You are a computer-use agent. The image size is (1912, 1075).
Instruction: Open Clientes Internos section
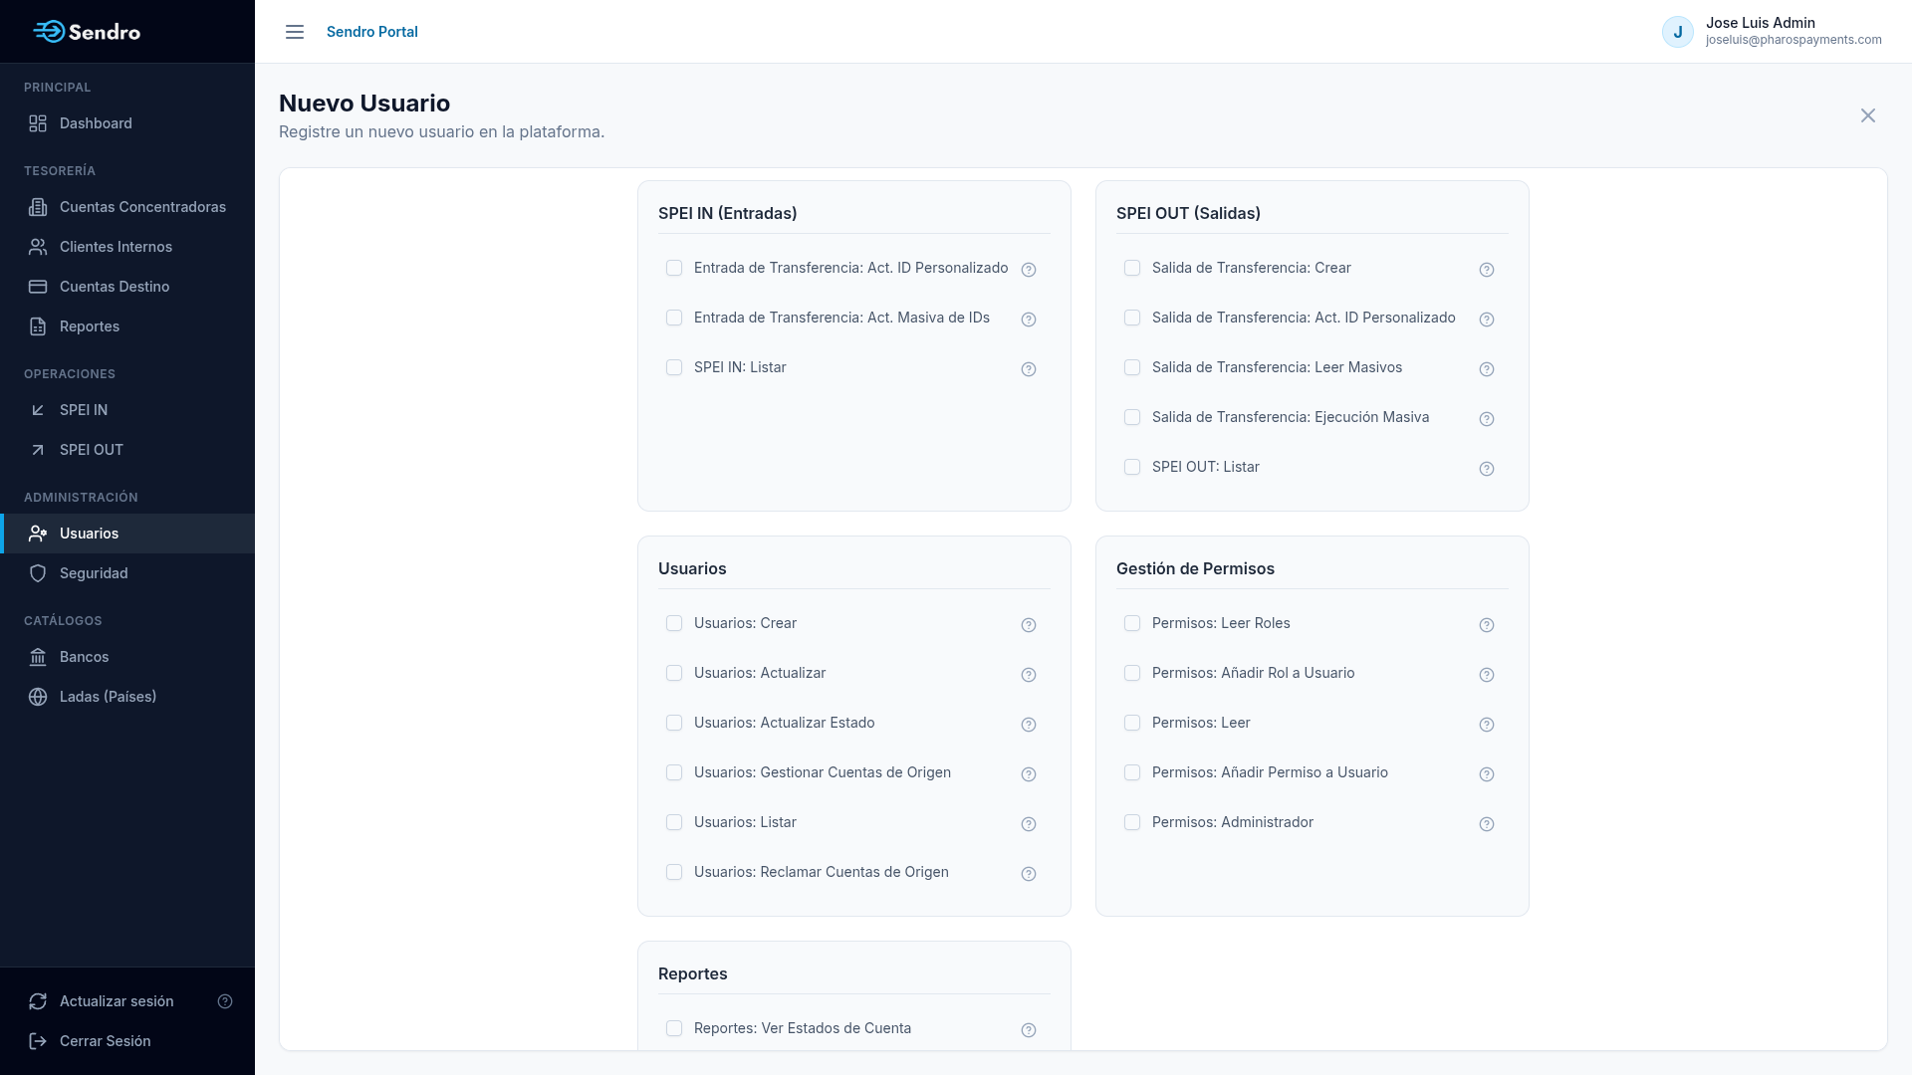coord(127,247)
